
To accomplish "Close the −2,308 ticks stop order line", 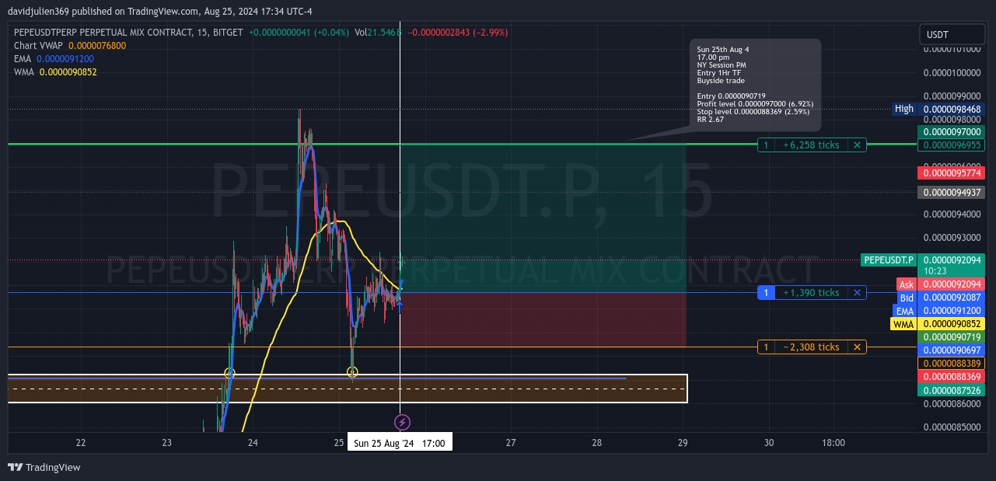I will [857, 347].
